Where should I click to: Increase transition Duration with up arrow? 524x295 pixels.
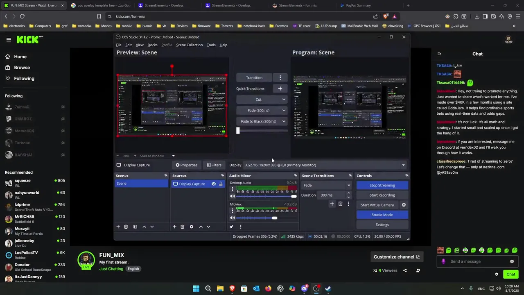(x=349, y=193)
